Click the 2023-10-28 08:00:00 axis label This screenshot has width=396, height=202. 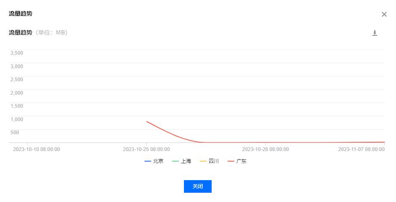coord(265,149)
